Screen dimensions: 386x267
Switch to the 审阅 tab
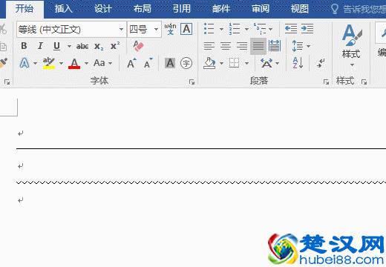tap(261, 9)
